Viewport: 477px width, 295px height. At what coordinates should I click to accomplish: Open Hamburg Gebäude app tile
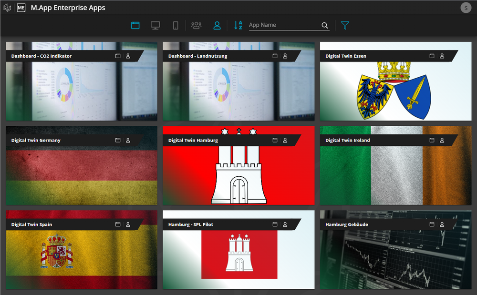[x=395, y=249]
